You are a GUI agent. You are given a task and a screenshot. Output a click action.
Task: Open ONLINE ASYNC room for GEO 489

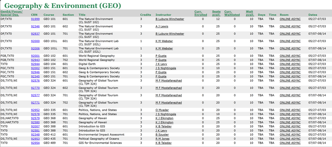(x=290, y=143)
